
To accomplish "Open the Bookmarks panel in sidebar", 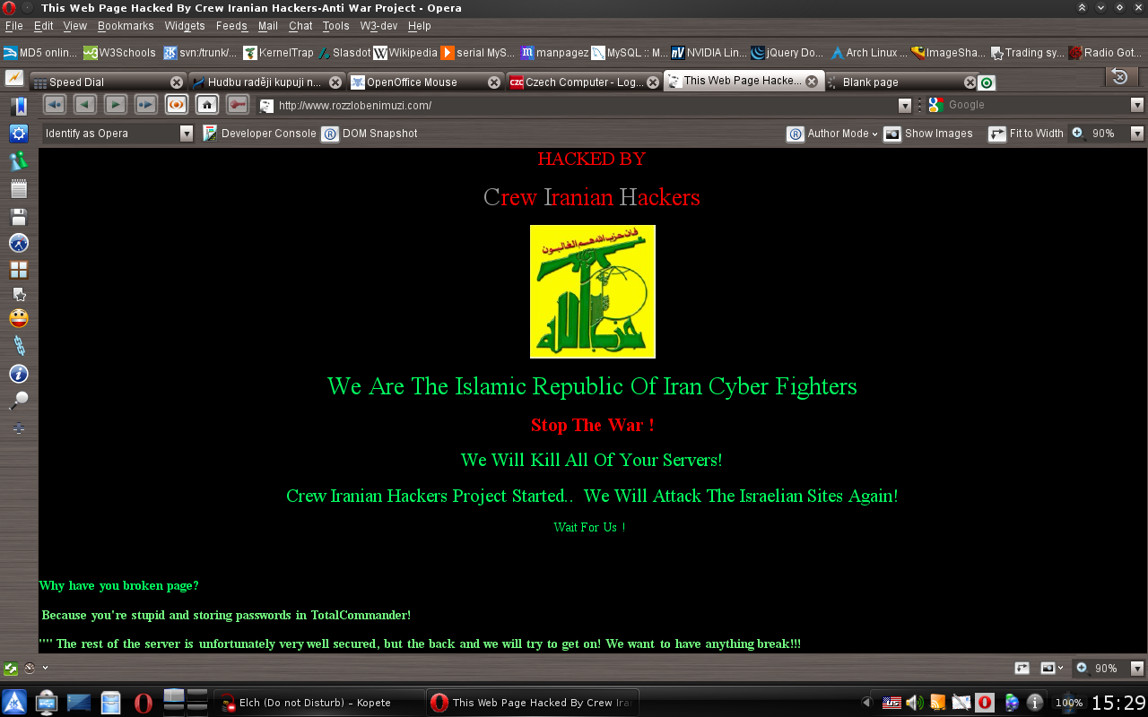I will click(x=18, y=108).
